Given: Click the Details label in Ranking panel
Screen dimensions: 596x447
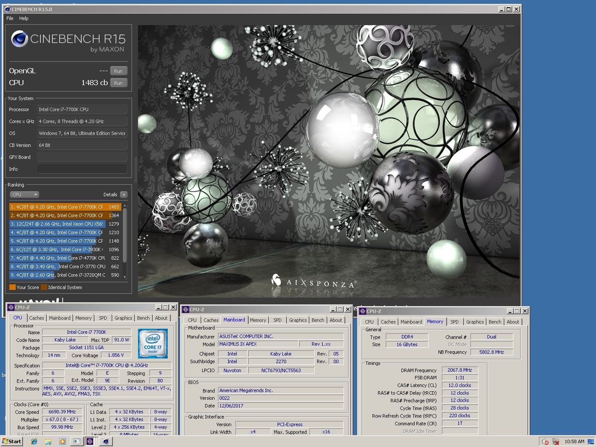Looking at the screenshot, I should [110, 195].
